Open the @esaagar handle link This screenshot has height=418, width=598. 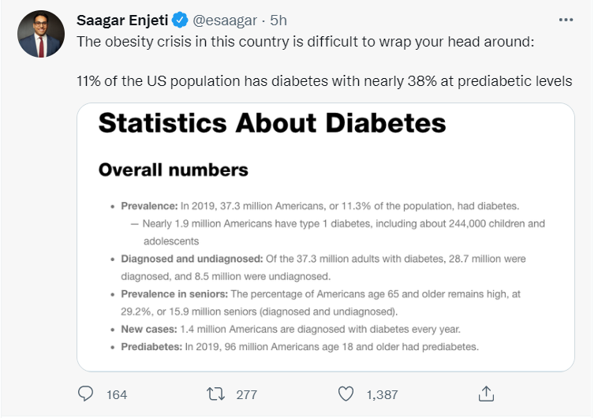pos(225,21)
